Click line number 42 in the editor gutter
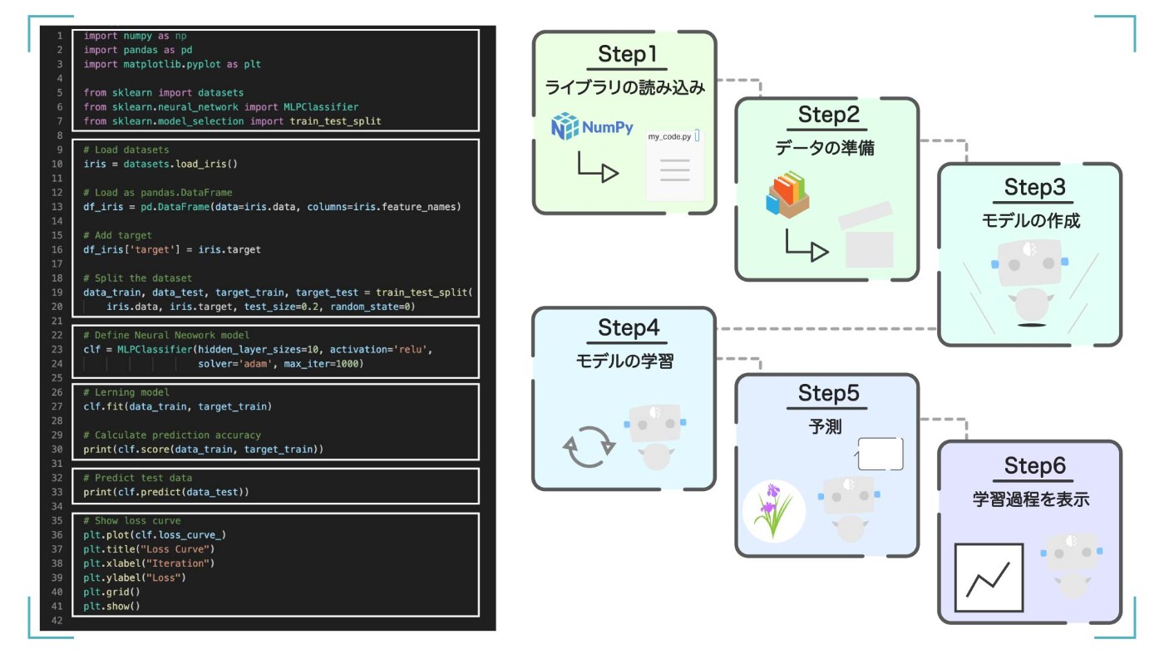Viewport: 1164px width, 654px height. pos(57,620)
